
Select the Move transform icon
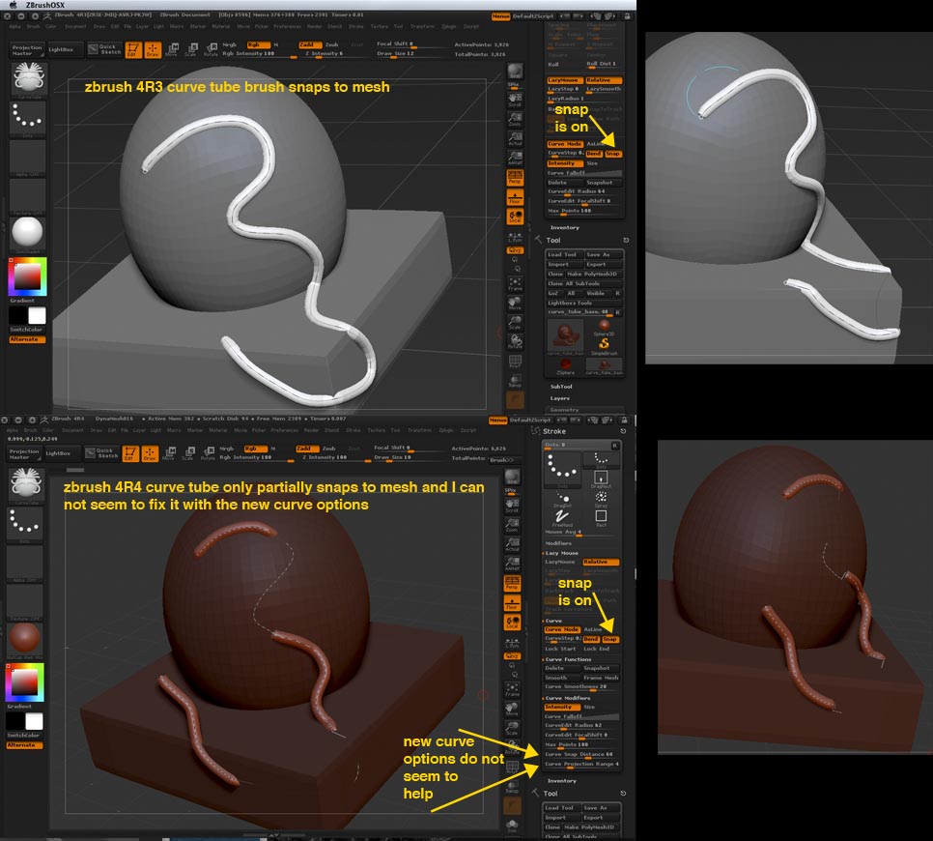(x=172, y=48)
